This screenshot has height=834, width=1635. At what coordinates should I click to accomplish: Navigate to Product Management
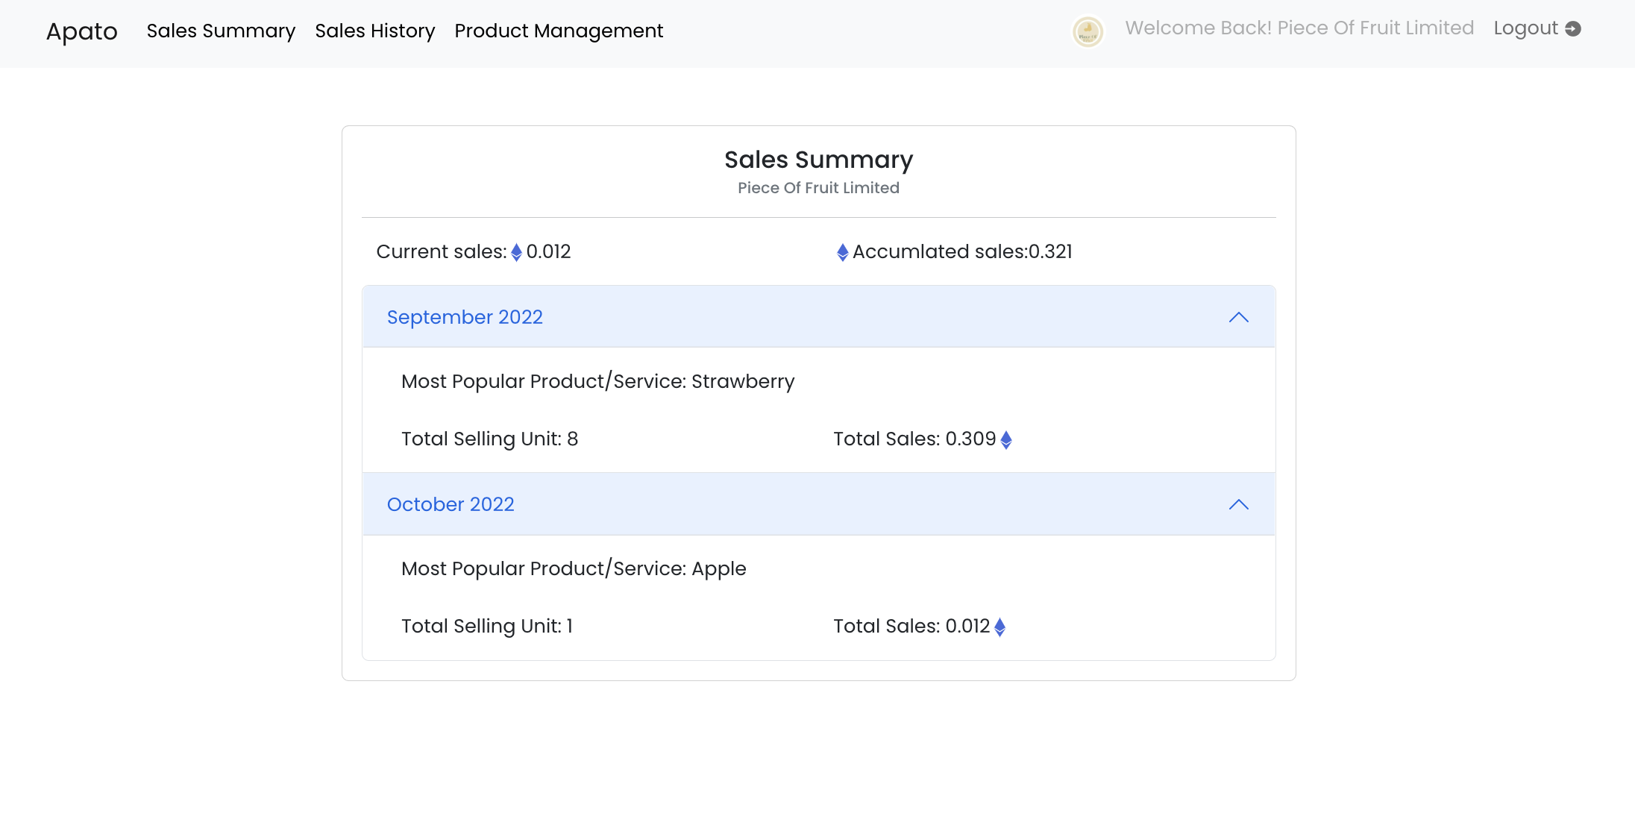coord(559,31)
